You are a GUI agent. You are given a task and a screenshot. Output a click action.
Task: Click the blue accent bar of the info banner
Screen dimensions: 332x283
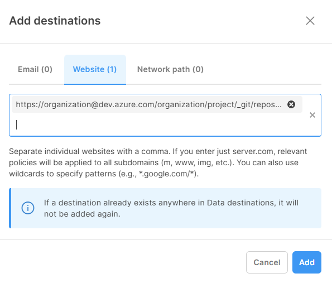click(x=10, y=208)
